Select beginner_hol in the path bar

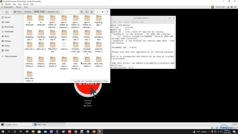click(x=53, y=12)
